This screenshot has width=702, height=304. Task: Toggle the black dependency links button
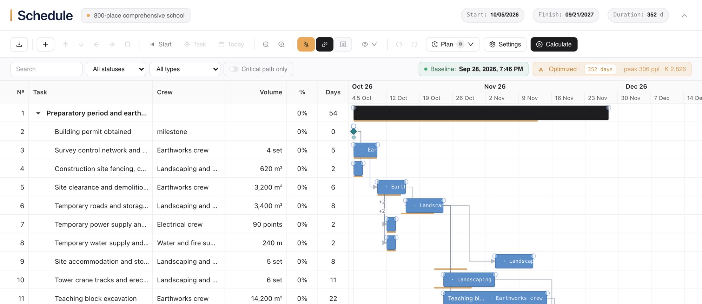coord(325,44)
